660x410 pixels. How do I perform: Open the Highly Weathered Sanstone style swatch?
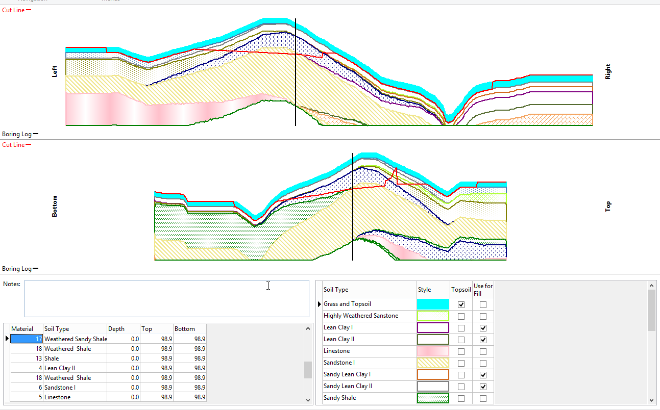433,316
